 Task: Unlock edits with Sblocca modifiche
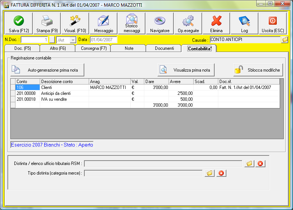pos(258,70)
